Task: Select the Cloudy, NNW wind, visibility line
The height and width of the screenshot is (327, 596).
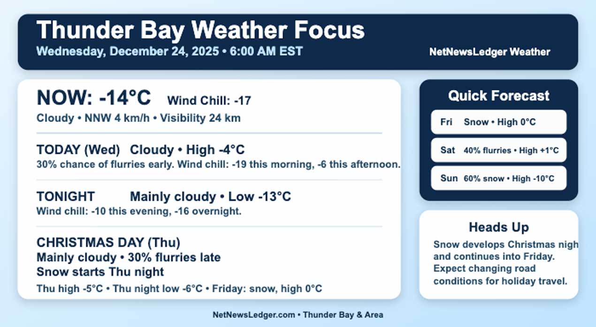Action: click(138, 118)
